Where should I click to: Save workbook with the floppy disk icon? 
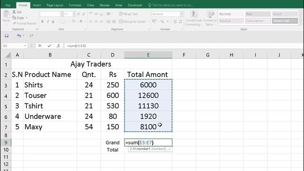[7, 36]
